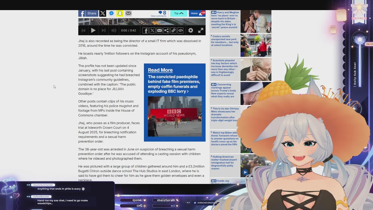Click the 0:00 / 0:42 time display
Viewport: 373px width, 210px height.
coord(129,30)
